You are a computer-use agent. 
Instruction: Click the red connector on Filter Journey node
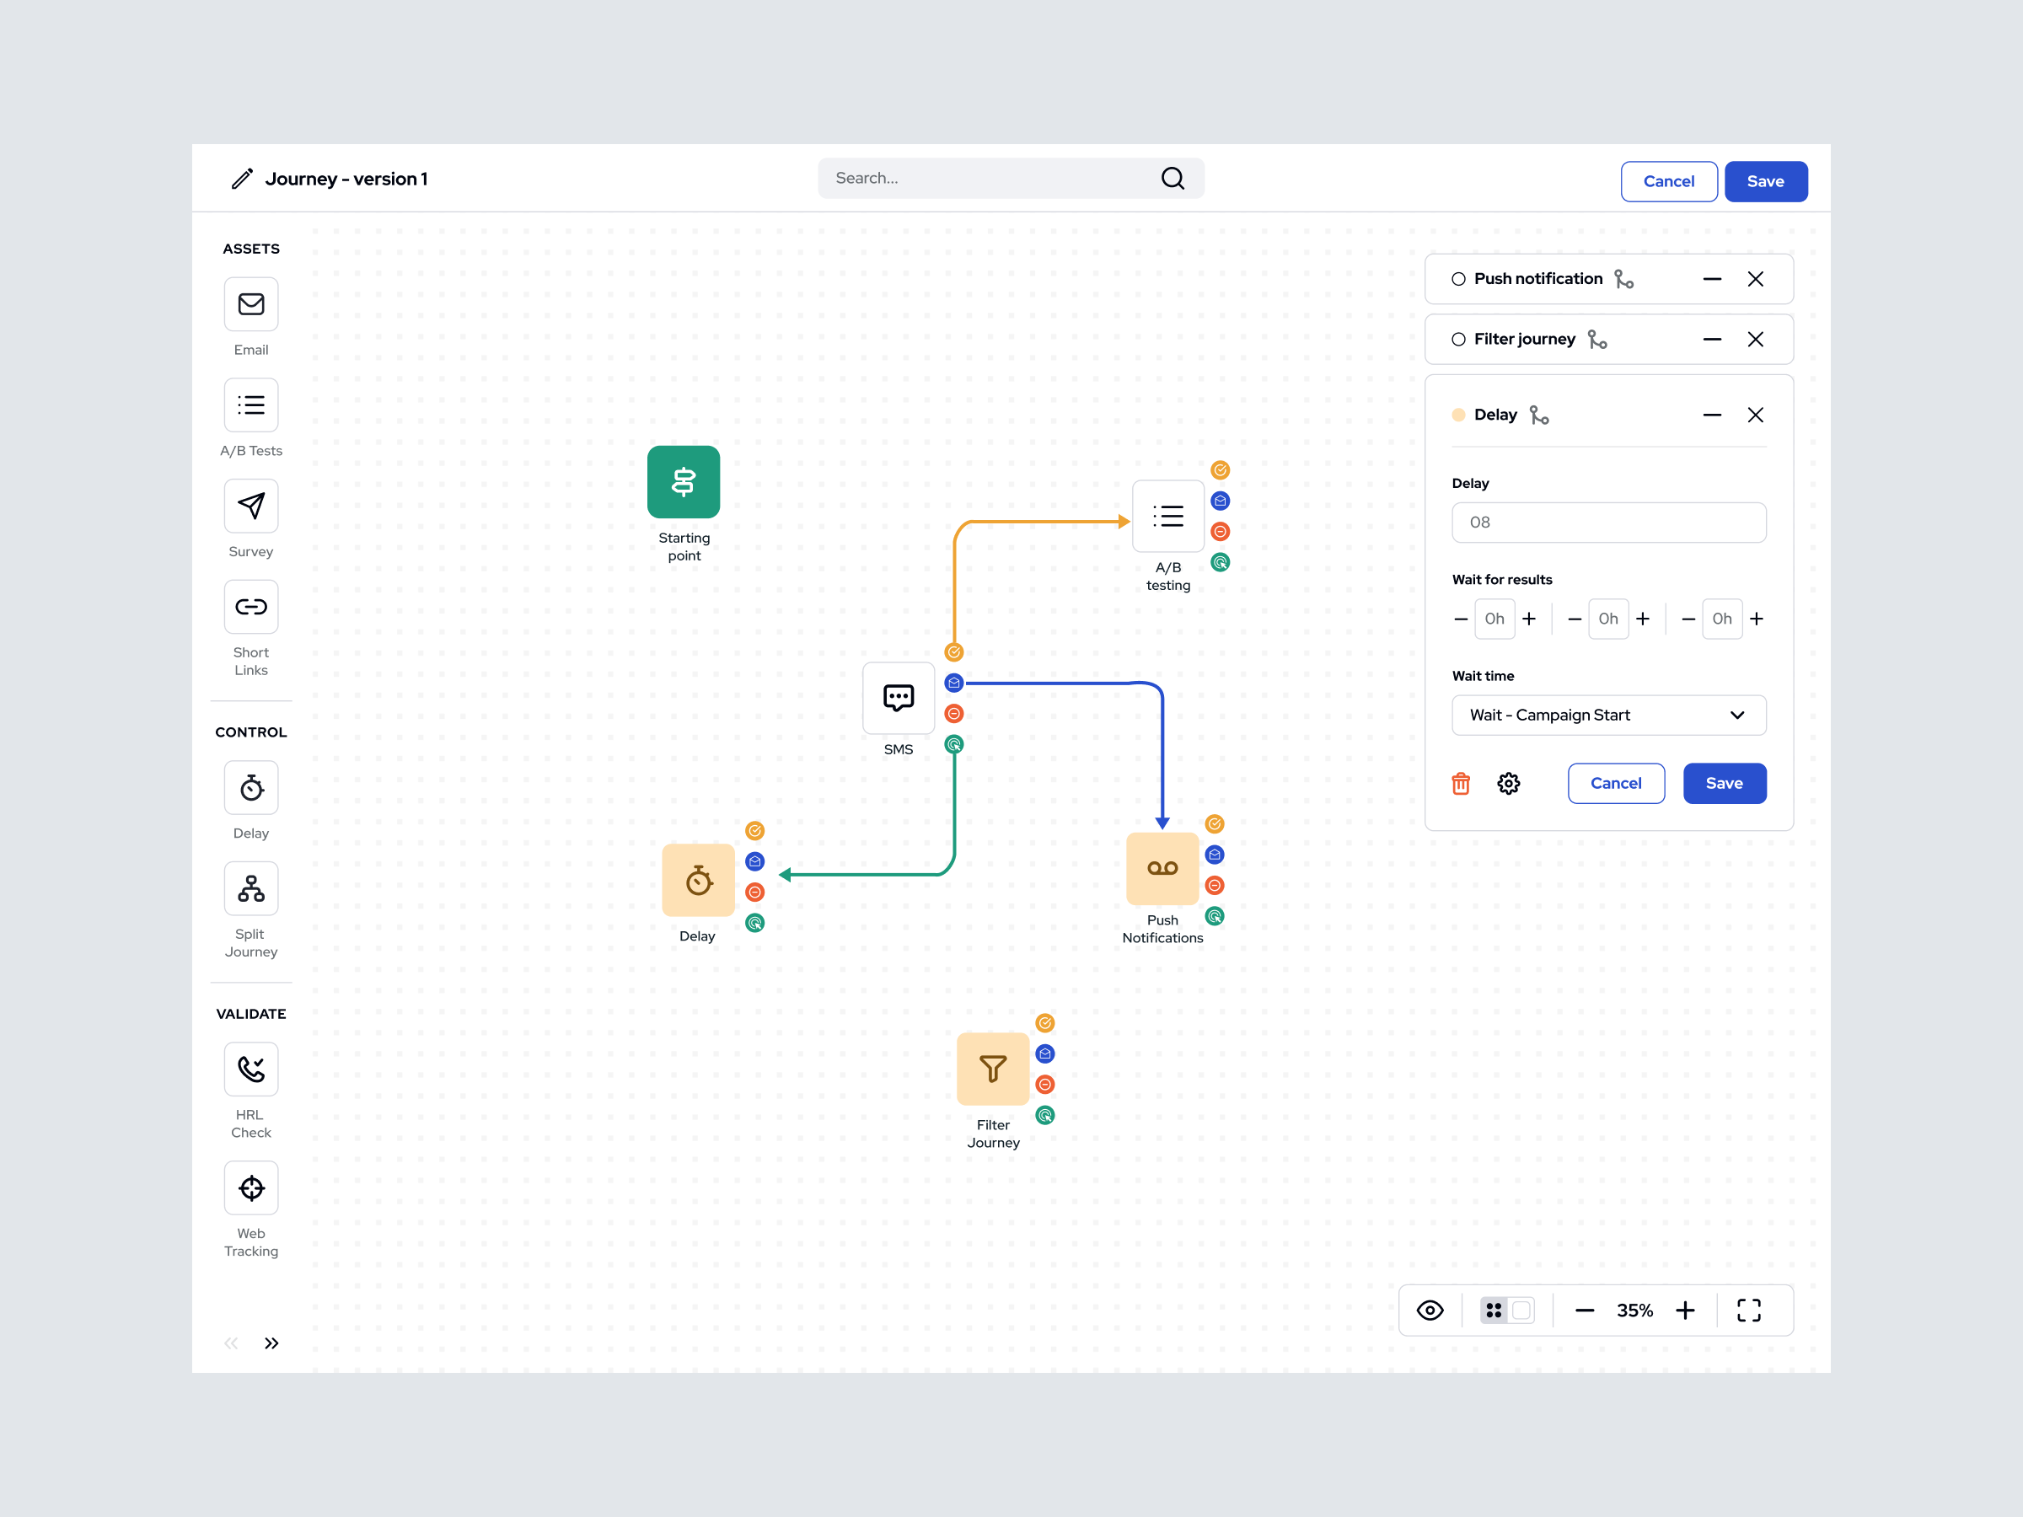click(1044, 1085)
